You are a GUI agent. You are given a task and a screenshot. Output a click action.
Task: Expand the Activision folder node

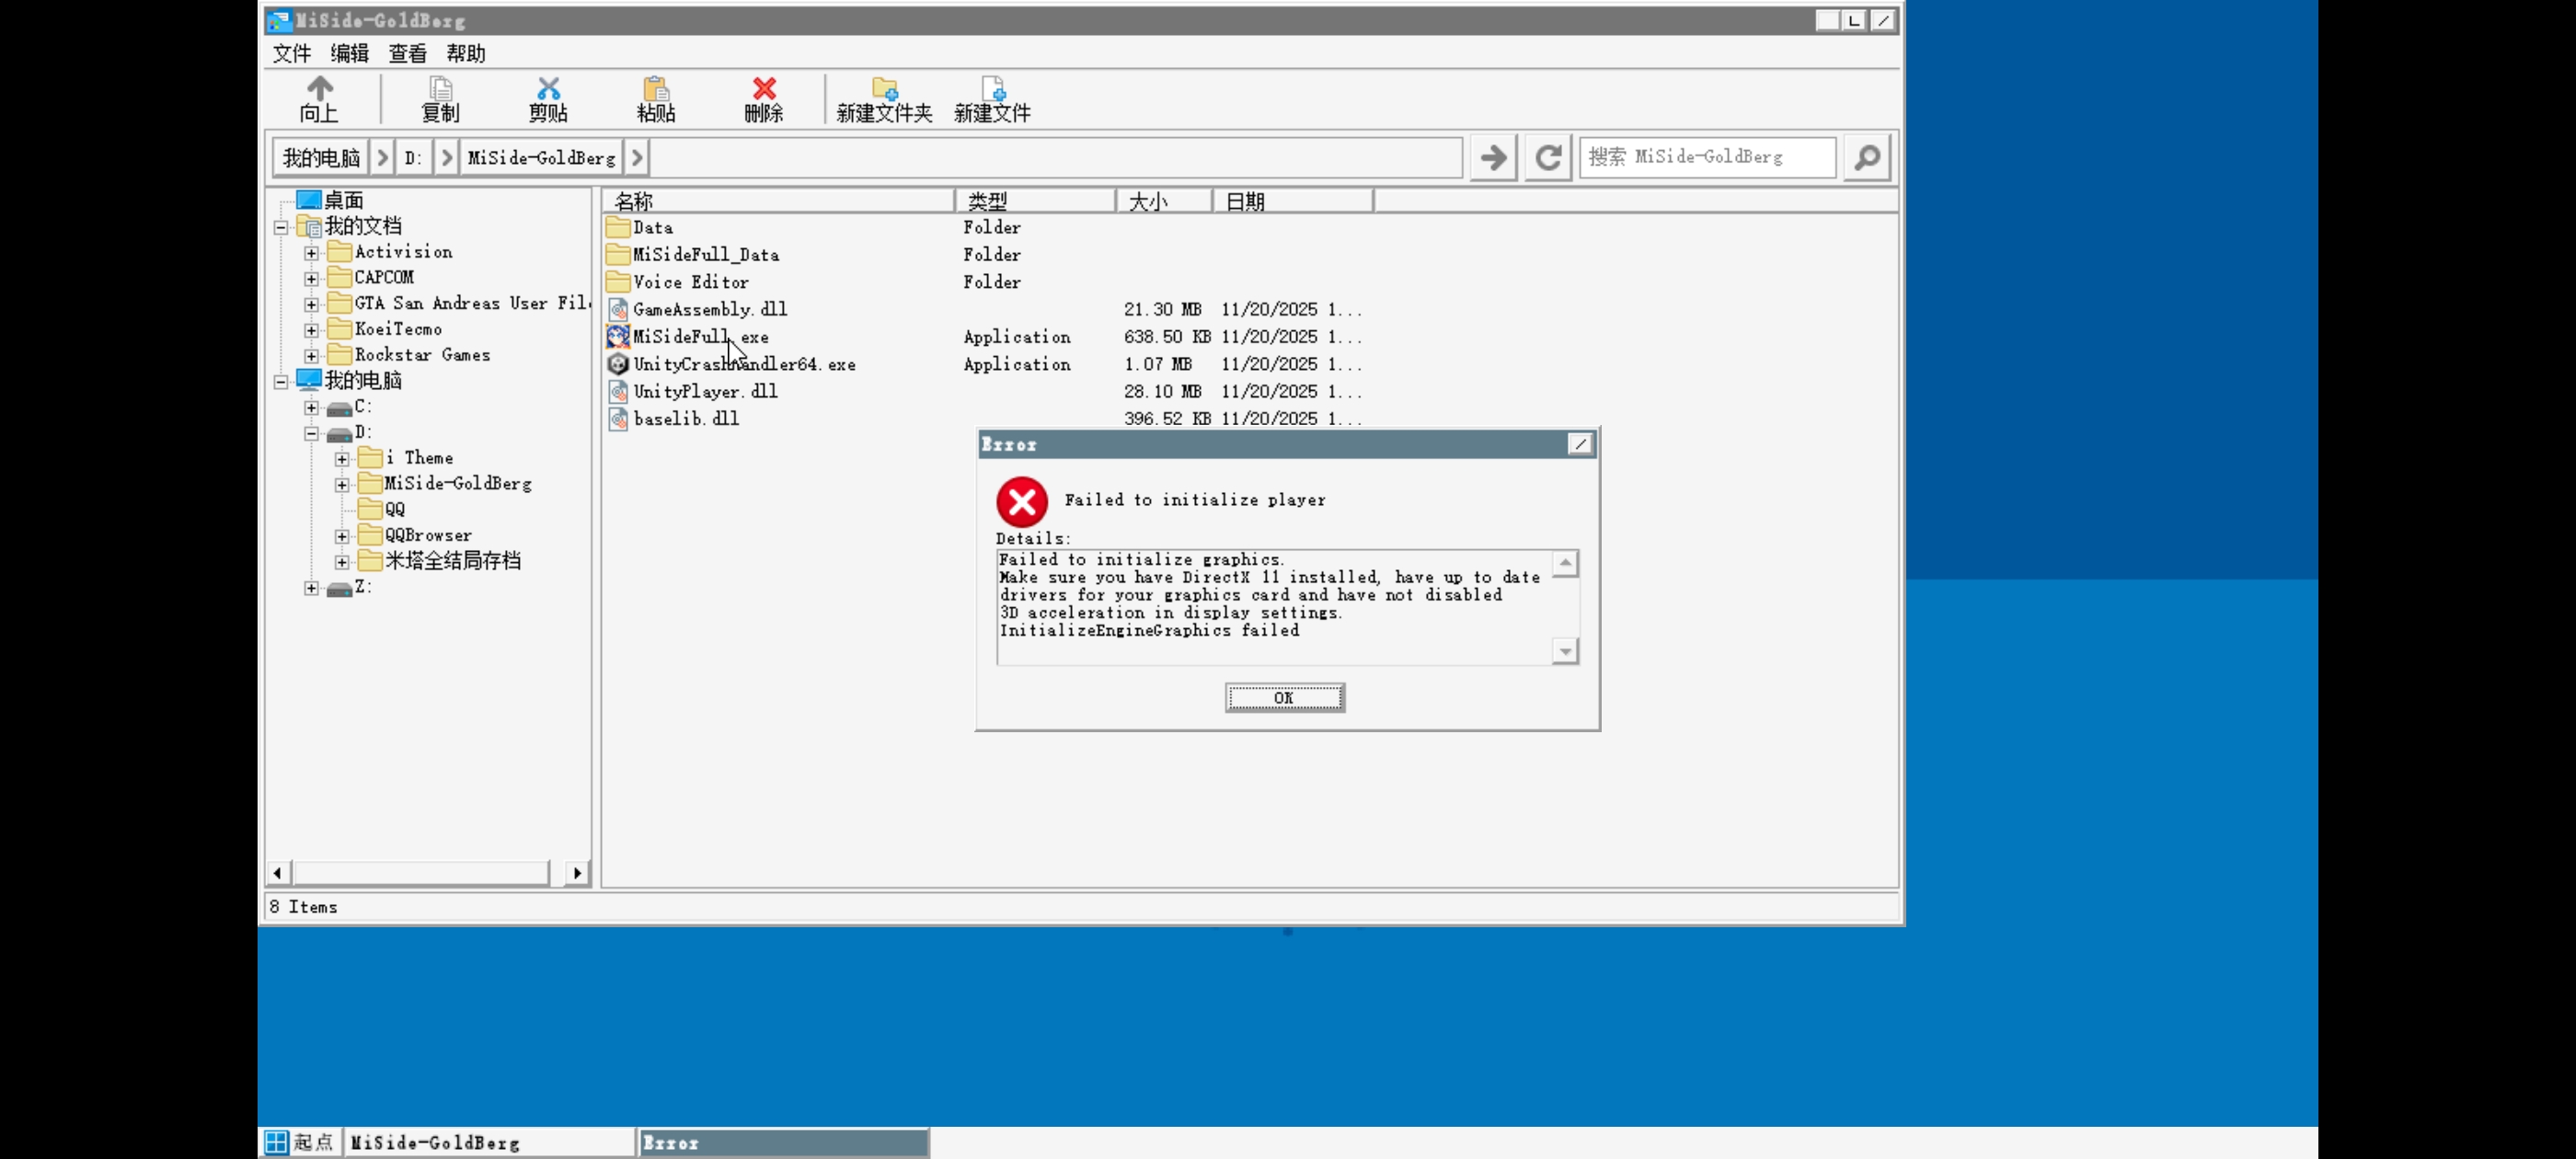pyautogui.click(x=312, y=253)
